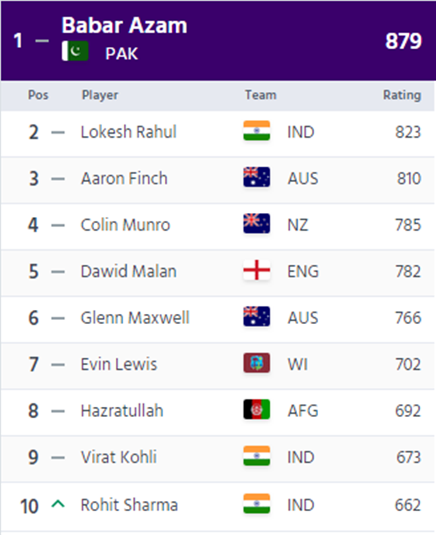Click the Pos column header
The height and width of the screenshot is (535, 436).
pos(38,95)
